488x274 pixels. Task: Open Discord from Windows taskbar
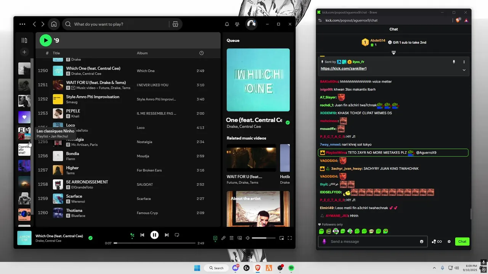[235, 268]
